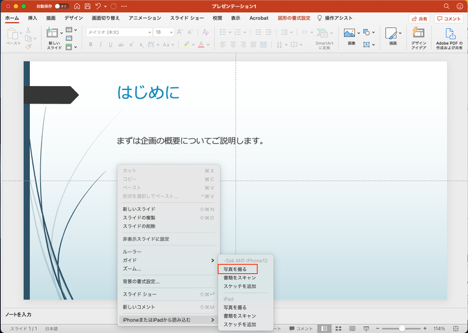Adjust the zoom slider in status bar
Image resolution: width=468 pixels, height=333 pixels.
point(401,328)
